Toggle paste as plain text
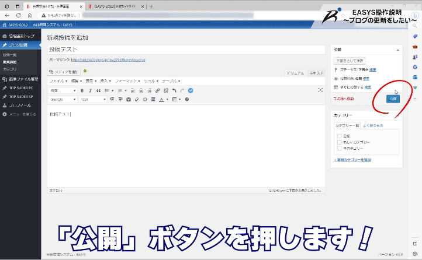Viewport: 422px width, 260px height. click(x=129, y=99)
